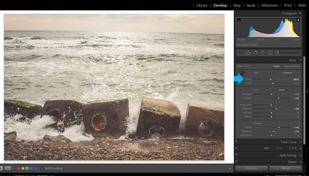The width and height of the screenshot is (309, 176).
Task: Pick the White Balance eyedropper
Action: pyautogui.click(x=242, y=73)
